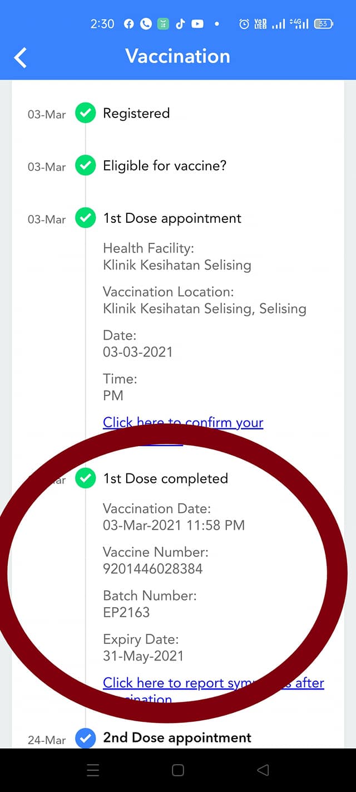The height and width of the screenshot is (792, 356).
Task: Tap the Facebook notification icon
Action: (x=129, y=24)
